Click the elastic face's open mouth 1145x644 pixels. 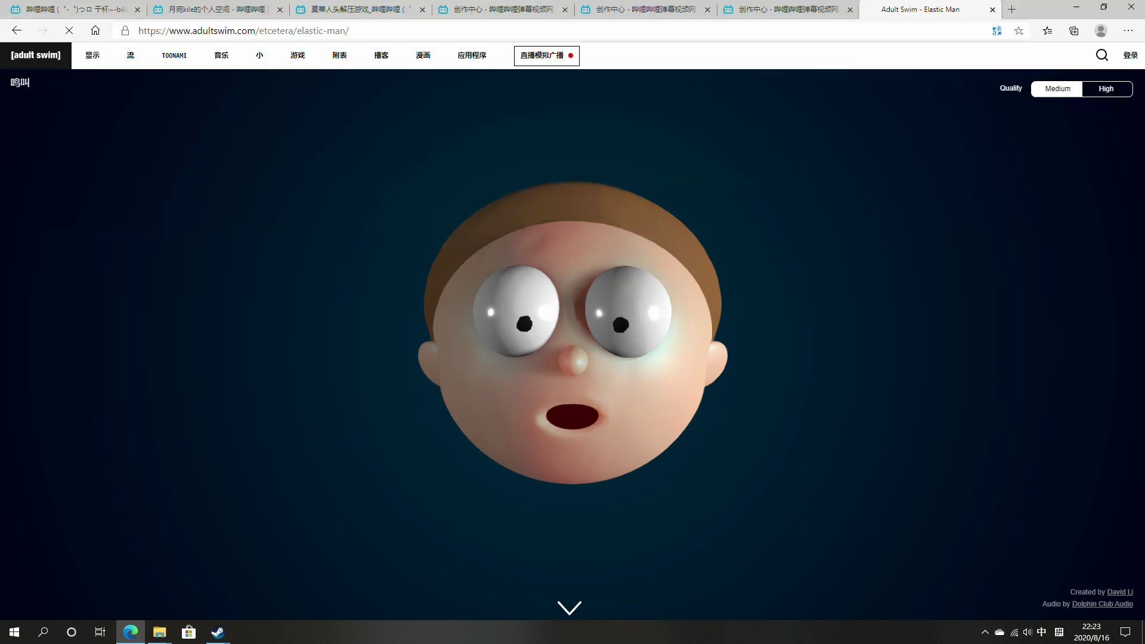(572, 416)
